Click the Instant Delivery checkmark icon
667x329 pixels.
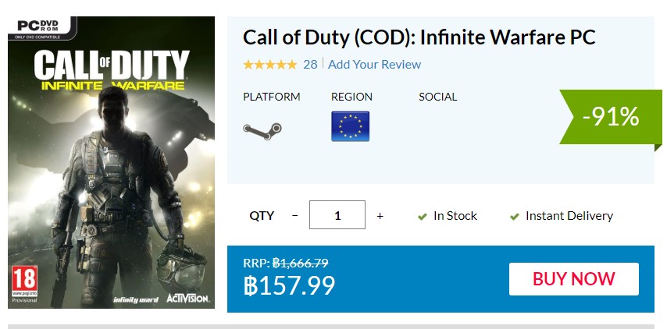pos(515,216)
